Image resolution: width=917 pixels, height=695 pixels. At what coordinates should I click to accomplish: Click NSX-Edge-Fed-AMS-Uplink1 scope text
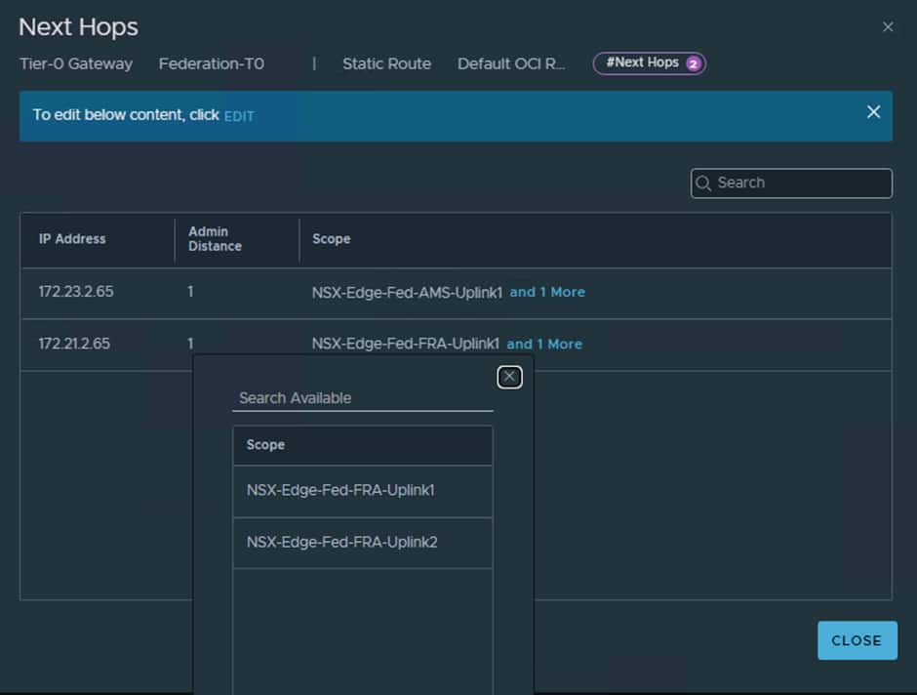(407, 292)
